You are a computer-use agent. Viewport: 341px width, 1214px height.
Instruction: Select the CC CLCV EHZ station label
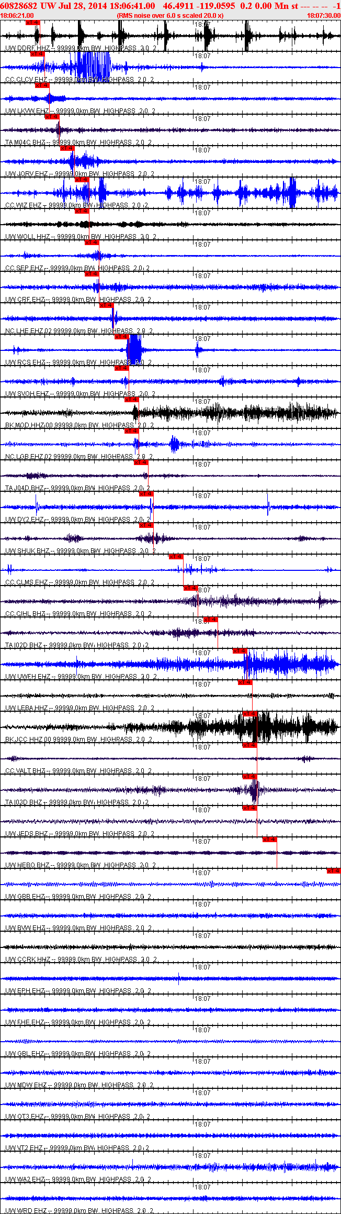[27, 80]
